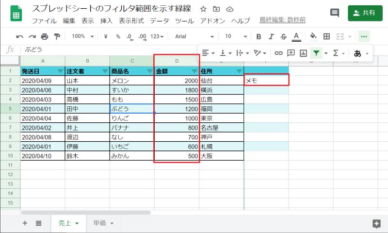The height and width of the screenshot is (233, 388).
Task: Select the paint format roller tool
Action: (57, 36)
